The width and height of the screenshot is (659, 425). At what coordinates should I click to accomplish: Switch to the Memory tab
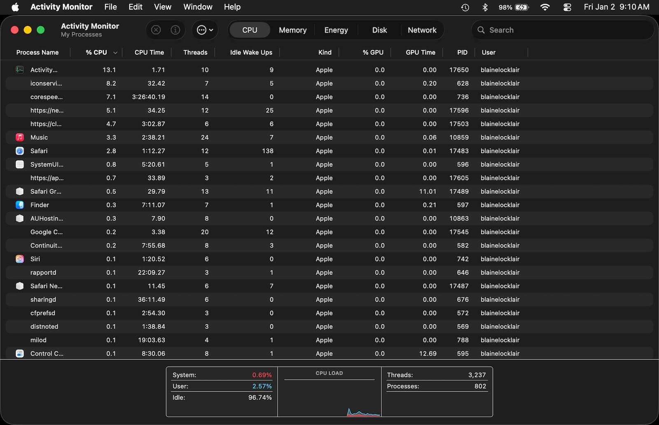(292, 30)
